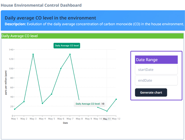The width and height of the screenshot is (185, 140).
Task: Click the Generate chart button
Action: pos(151,92)
